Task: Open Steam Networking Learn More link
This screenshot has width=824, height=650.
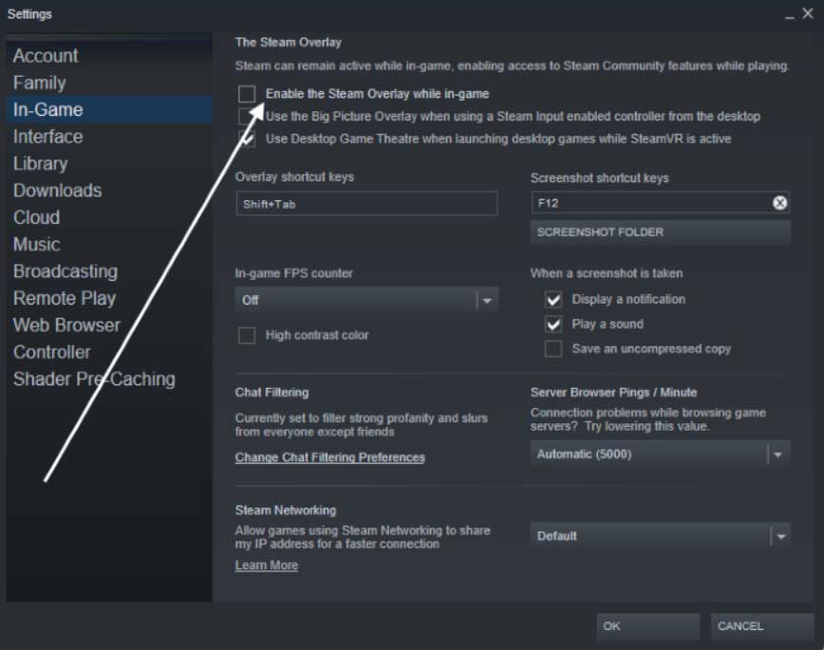Action: coord(267,565)
